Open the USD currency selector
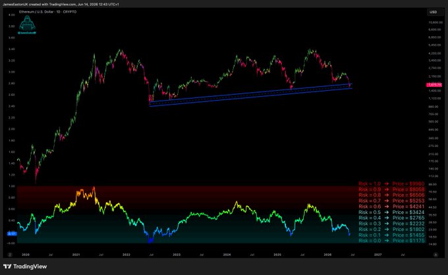The height and width of the screenshot is (275, 448). click(x=435, y=12)
